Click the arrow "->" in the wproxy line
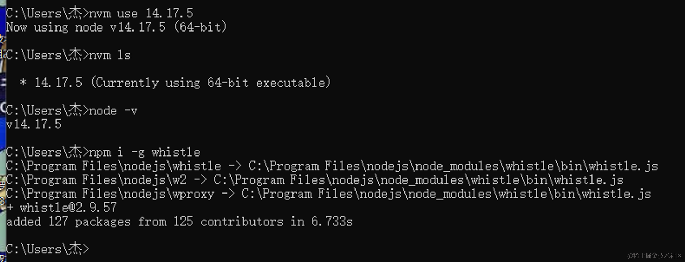This screenshot has width=685, height=262. (228, 194)
